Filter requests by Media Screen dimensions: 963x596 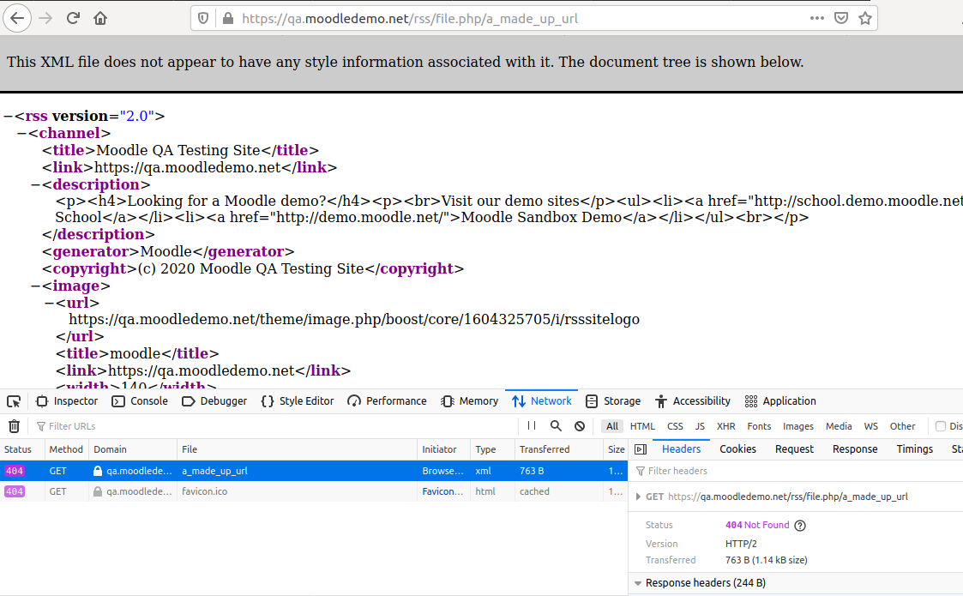click(x=839, y=426)
